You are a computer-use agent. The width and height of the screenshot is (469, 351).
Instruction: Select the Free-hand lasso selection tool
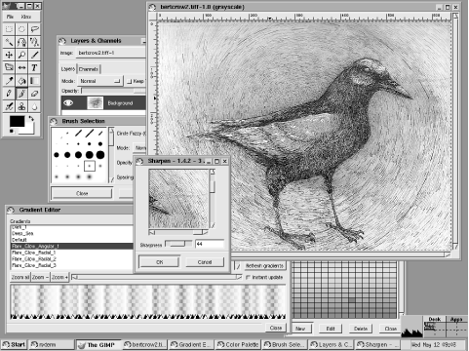(34, 29)
